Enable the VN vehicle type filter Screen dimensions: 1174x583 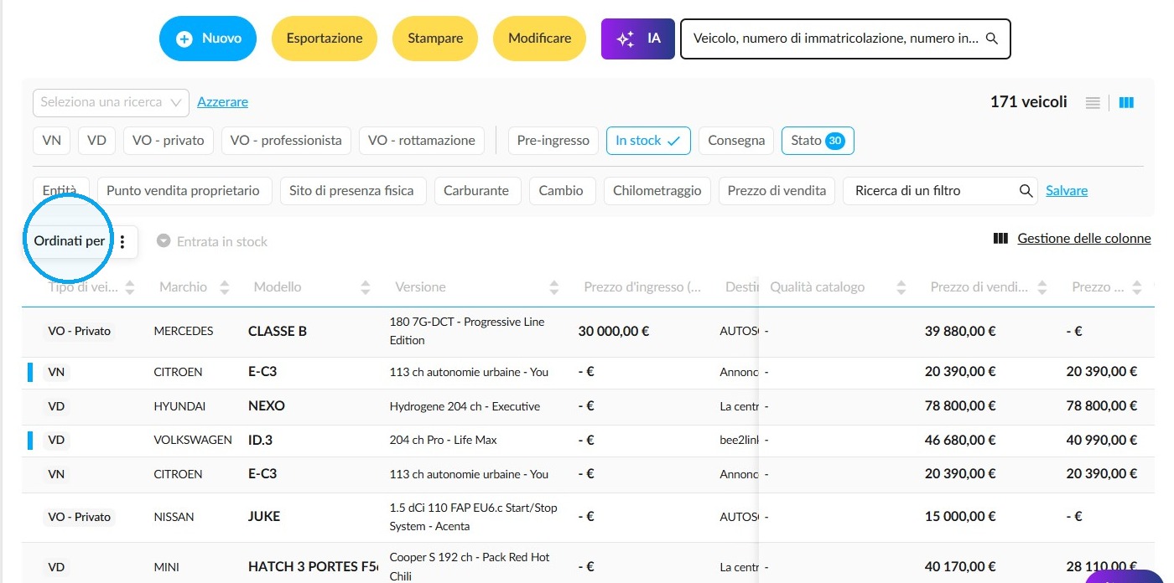click(52, 141)
